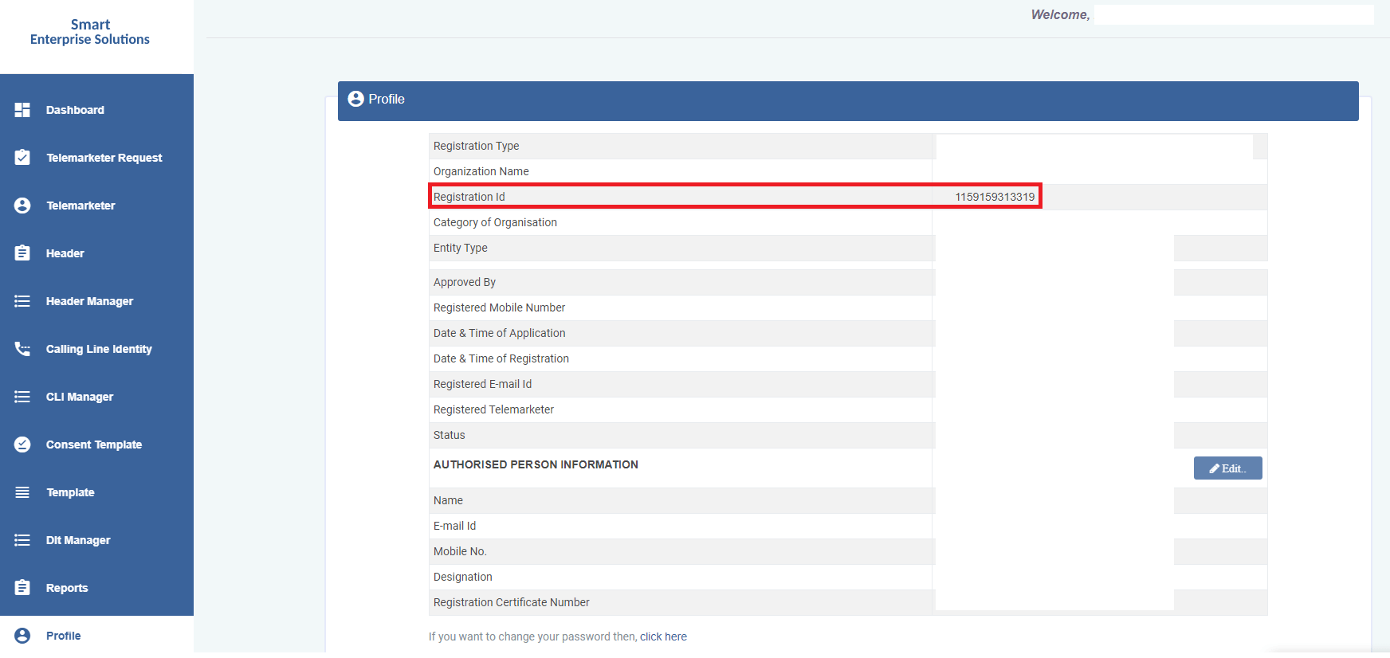Select the Registration Id value 1159159313319
The height and width of the screenshot is (658, 1390).
click(x=995, y=197)
